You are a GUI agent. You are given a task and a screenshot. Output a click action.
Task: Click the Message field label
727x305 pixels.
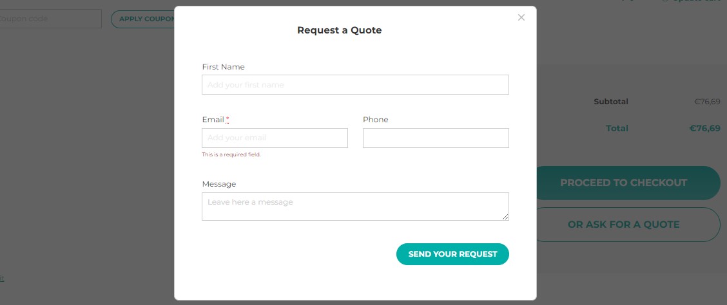[x=219, y=184]
